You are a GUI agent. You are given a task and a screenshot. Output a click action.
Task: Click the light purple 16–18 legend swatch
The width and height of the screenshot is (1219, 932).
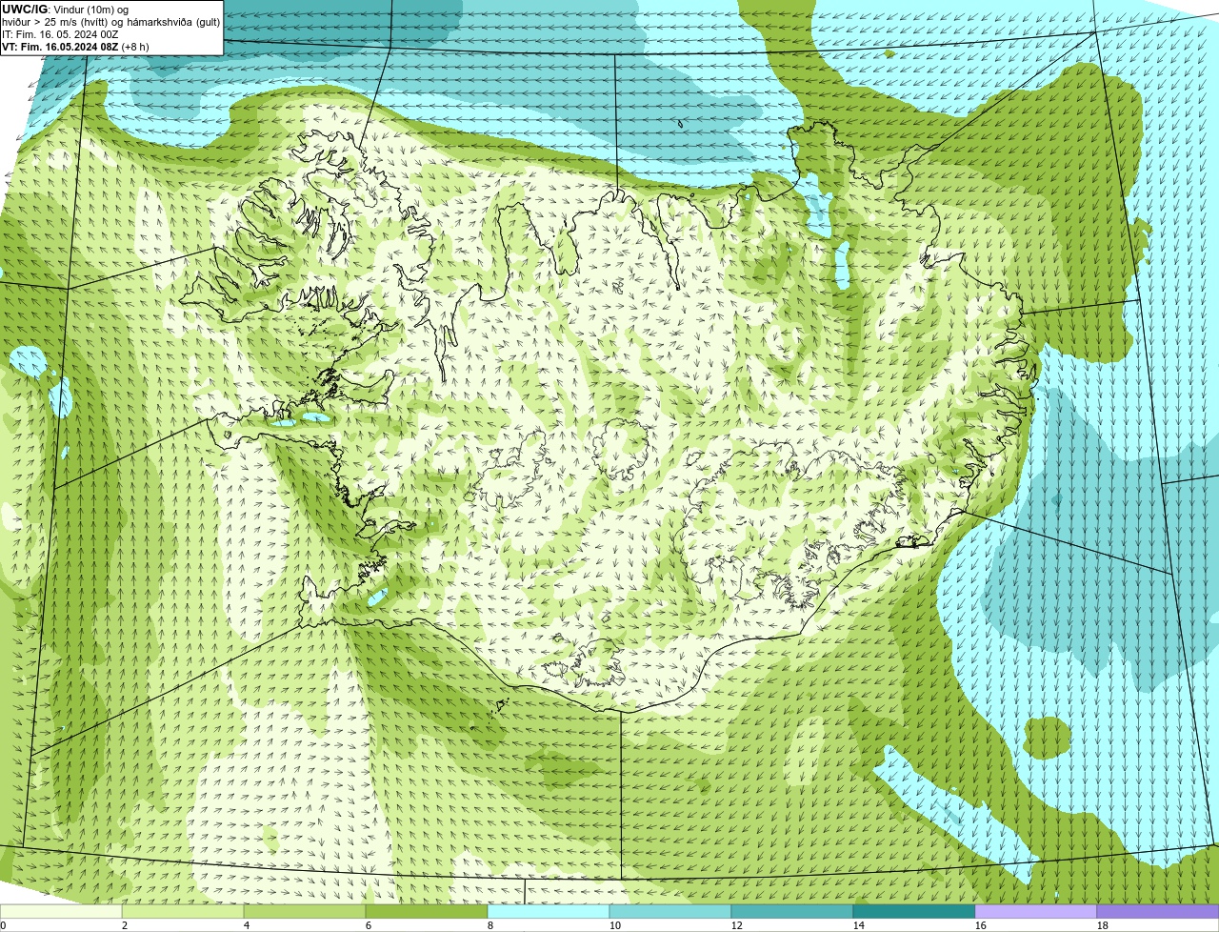coord(1036,911)
